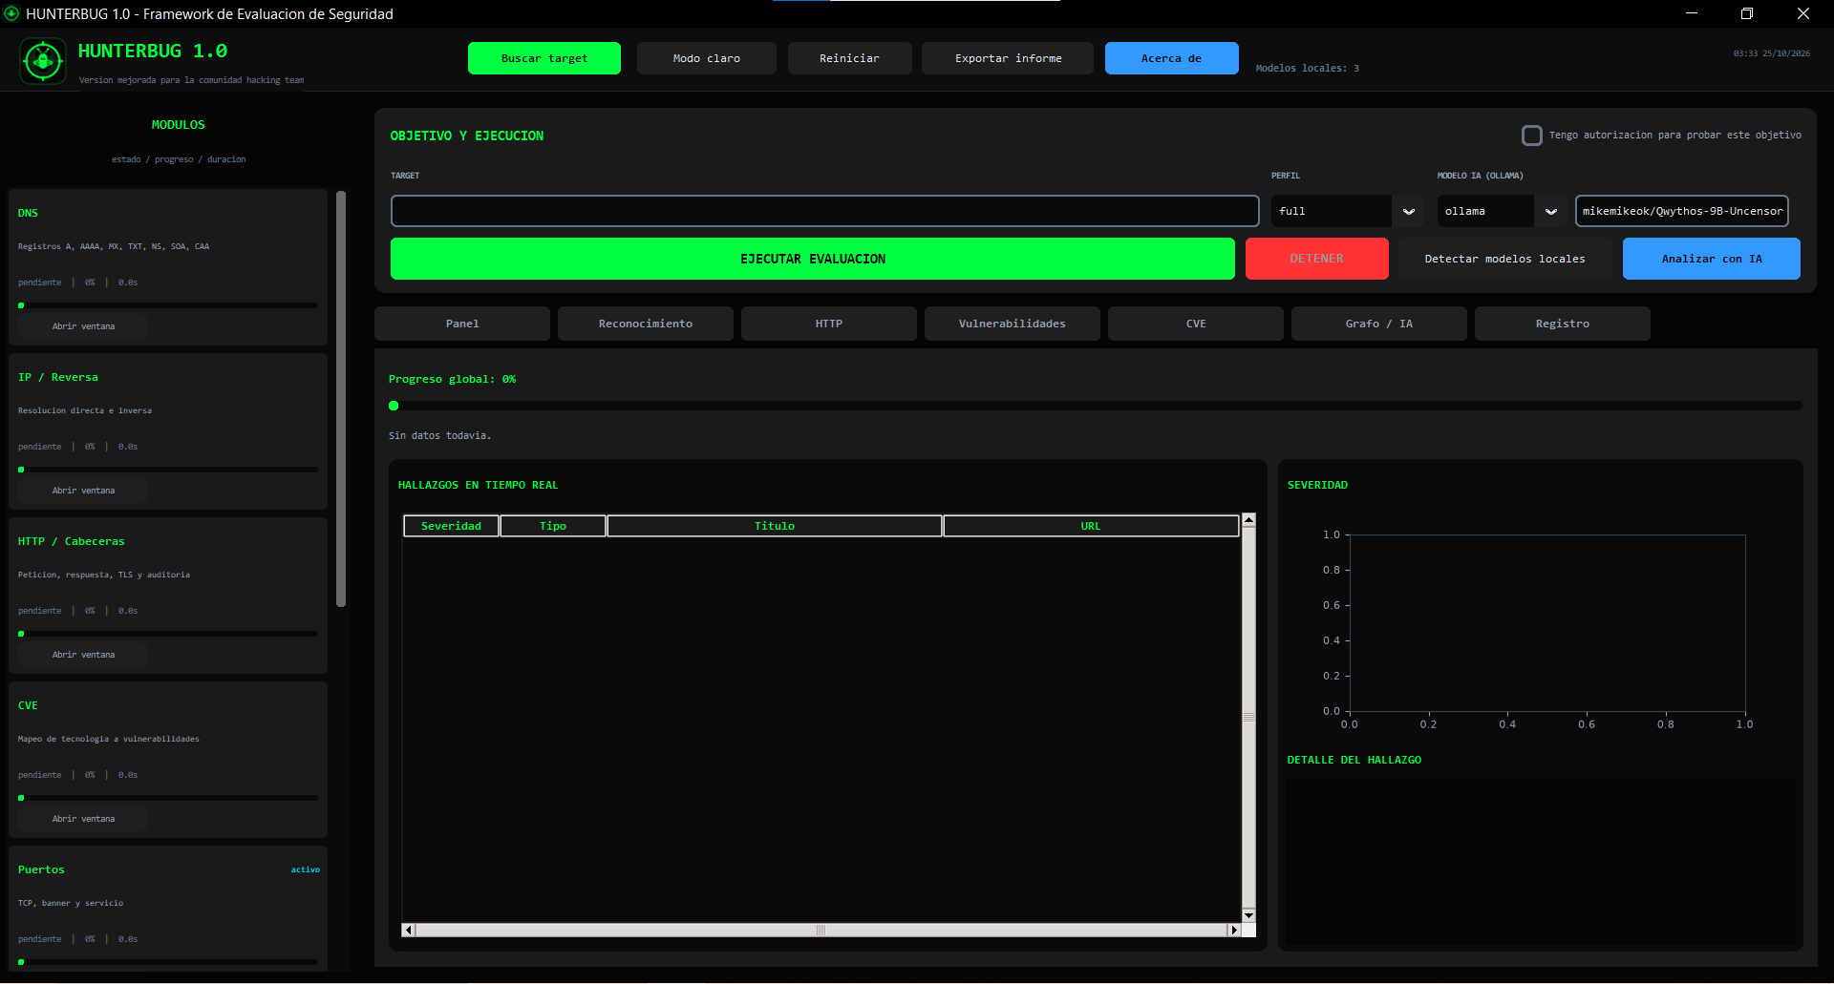Click the modules sidebar vertical scrollbar
Viewport: 1834px width, 984px height.
(341, 399)
